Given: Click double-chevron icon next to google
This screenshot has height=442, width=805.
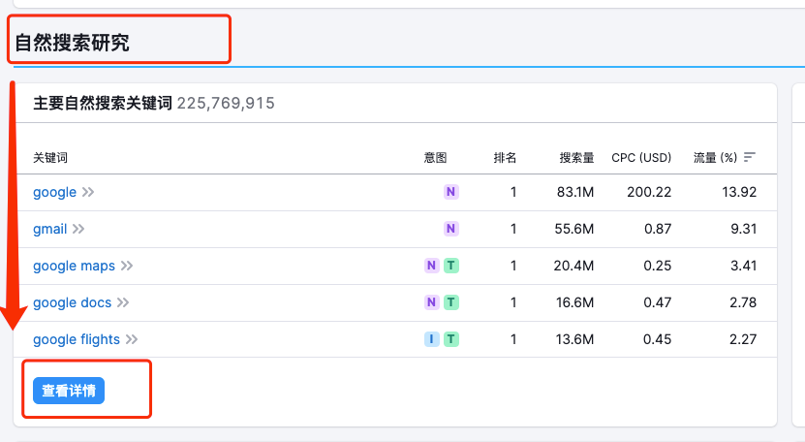Looking at the screenshot, I should (88, 192).
